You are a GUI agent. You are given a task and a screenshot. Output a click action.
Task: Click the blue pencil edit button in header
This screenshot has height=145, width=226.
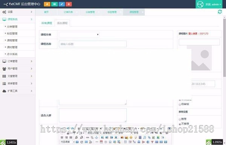tap(61, 4)
